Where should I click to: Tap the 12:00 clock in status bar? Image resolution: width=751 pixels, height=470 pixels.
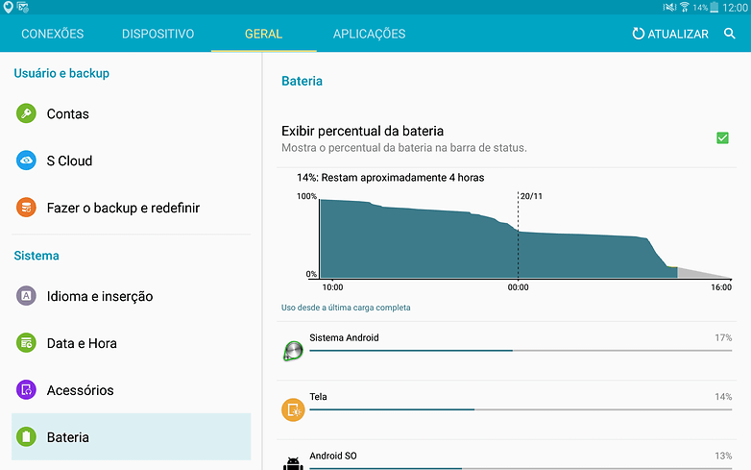tap(735, 7)
